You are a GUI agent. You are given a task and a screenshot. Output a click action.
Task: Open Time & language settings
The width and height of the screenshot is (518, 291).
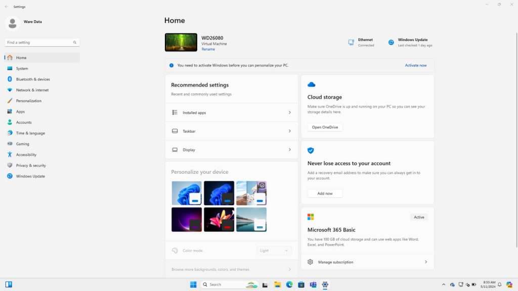click(x=42, y=133)
